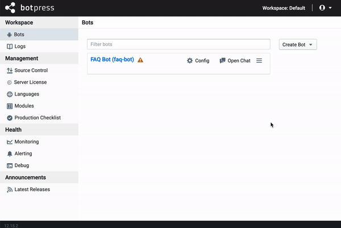Click the Production Checklist checkmark icon

pos(10,118)
